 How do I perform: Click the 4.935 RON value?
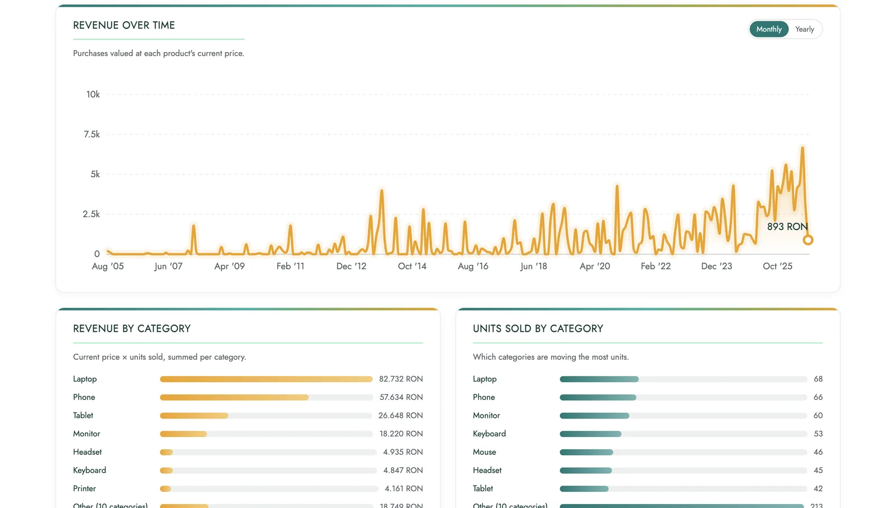403,452
